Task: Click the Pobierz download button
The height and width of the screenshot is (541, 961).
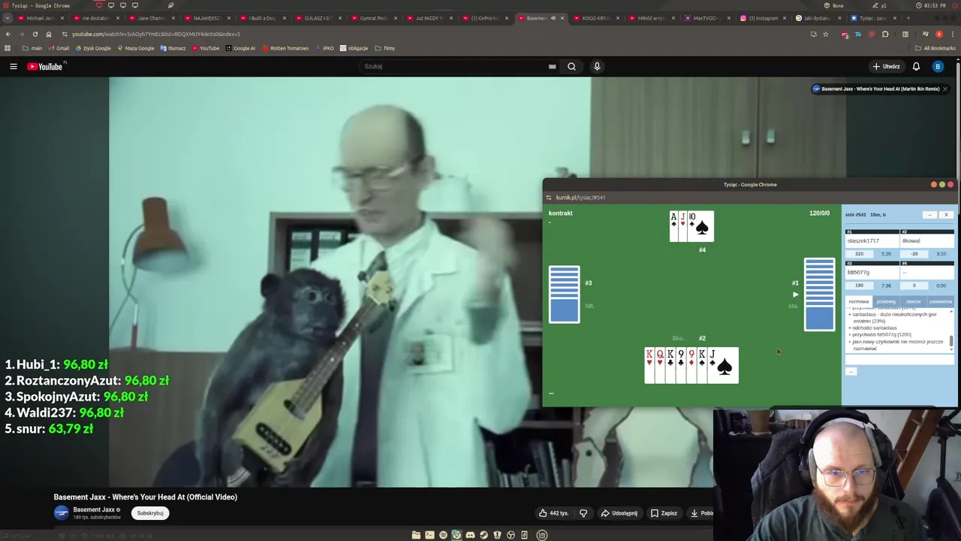Action: pyautogui.click(x=701, y=513)
